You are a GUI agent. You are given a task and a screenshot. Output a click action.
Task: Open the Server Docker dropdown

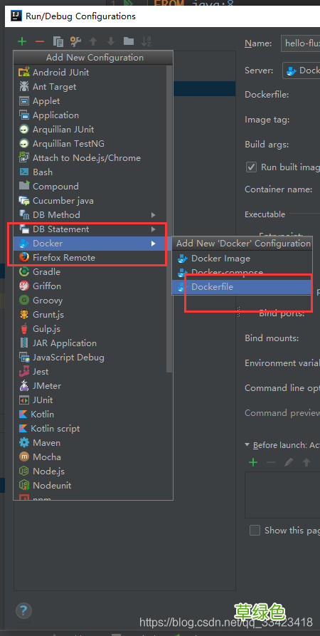click(x=301, y=71)
